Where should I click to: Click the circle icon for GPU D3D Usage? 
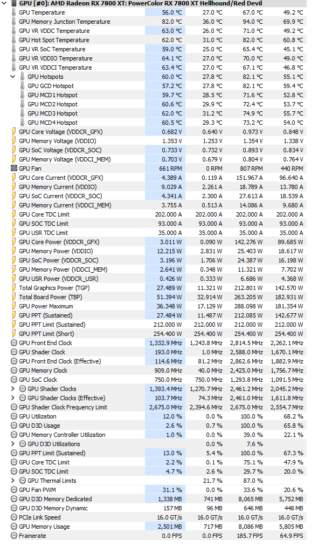pyautogui.click(x=14, y=426)
